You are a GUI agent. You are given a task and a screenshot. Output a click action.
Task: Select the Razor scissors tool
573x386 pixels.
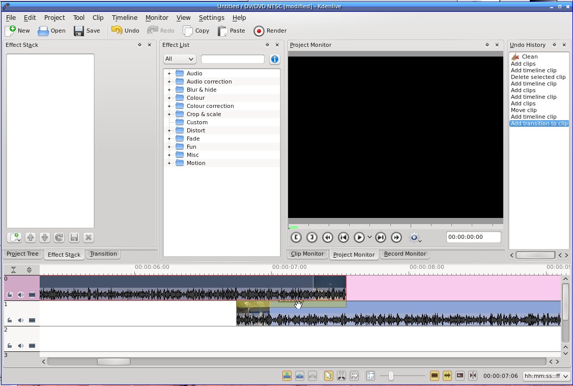(x=341, y=375)
